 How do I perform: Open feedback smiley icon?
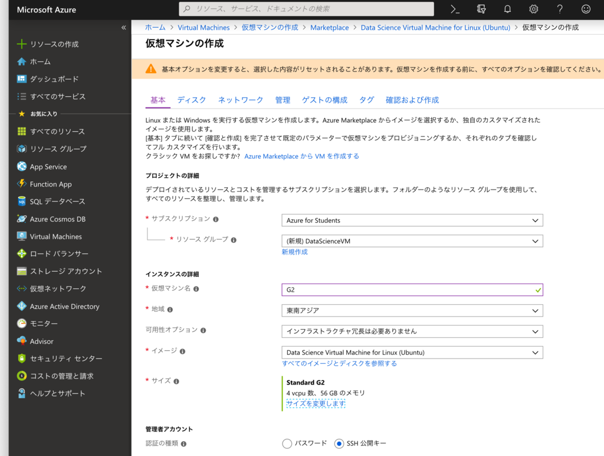point(586,9)
